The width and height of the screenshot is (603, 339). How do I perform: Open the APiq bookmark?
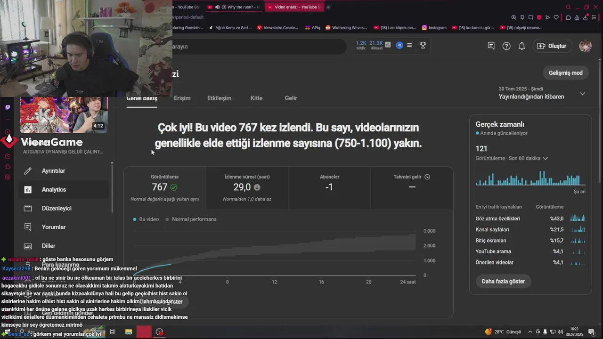click(x=313, y=28)
